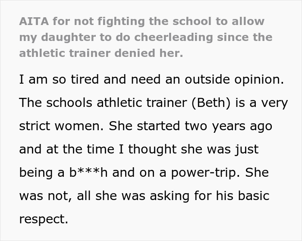Click the sentence 'I am so tired and need an outside opinion.'
The image size is (302, 241).
[151, 79]
